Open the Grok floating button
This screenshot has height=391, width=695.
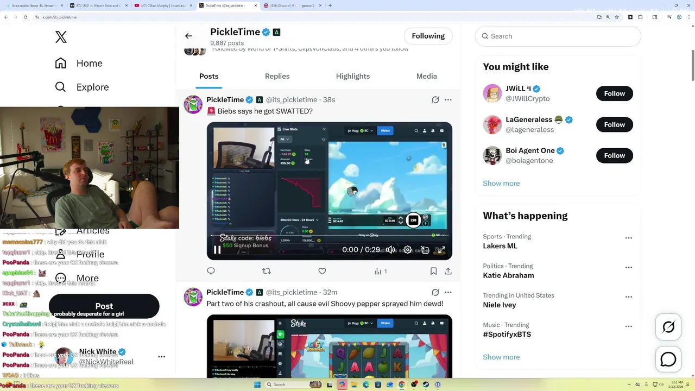point(668,327)
